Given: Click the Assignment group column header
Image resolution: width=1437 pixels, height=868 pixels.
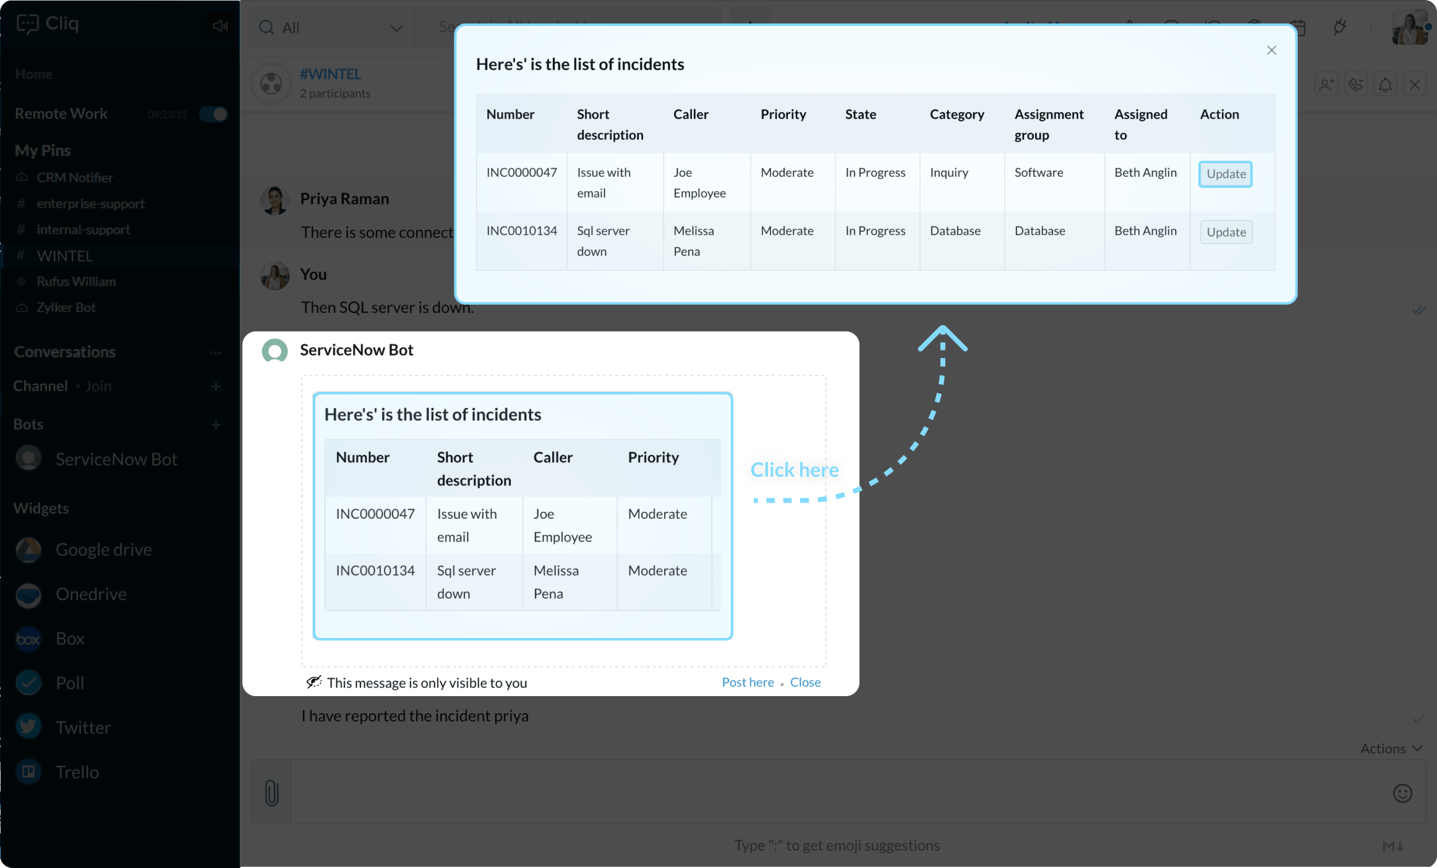Looking at the screenshot, I should click(x=1049, y=124).
